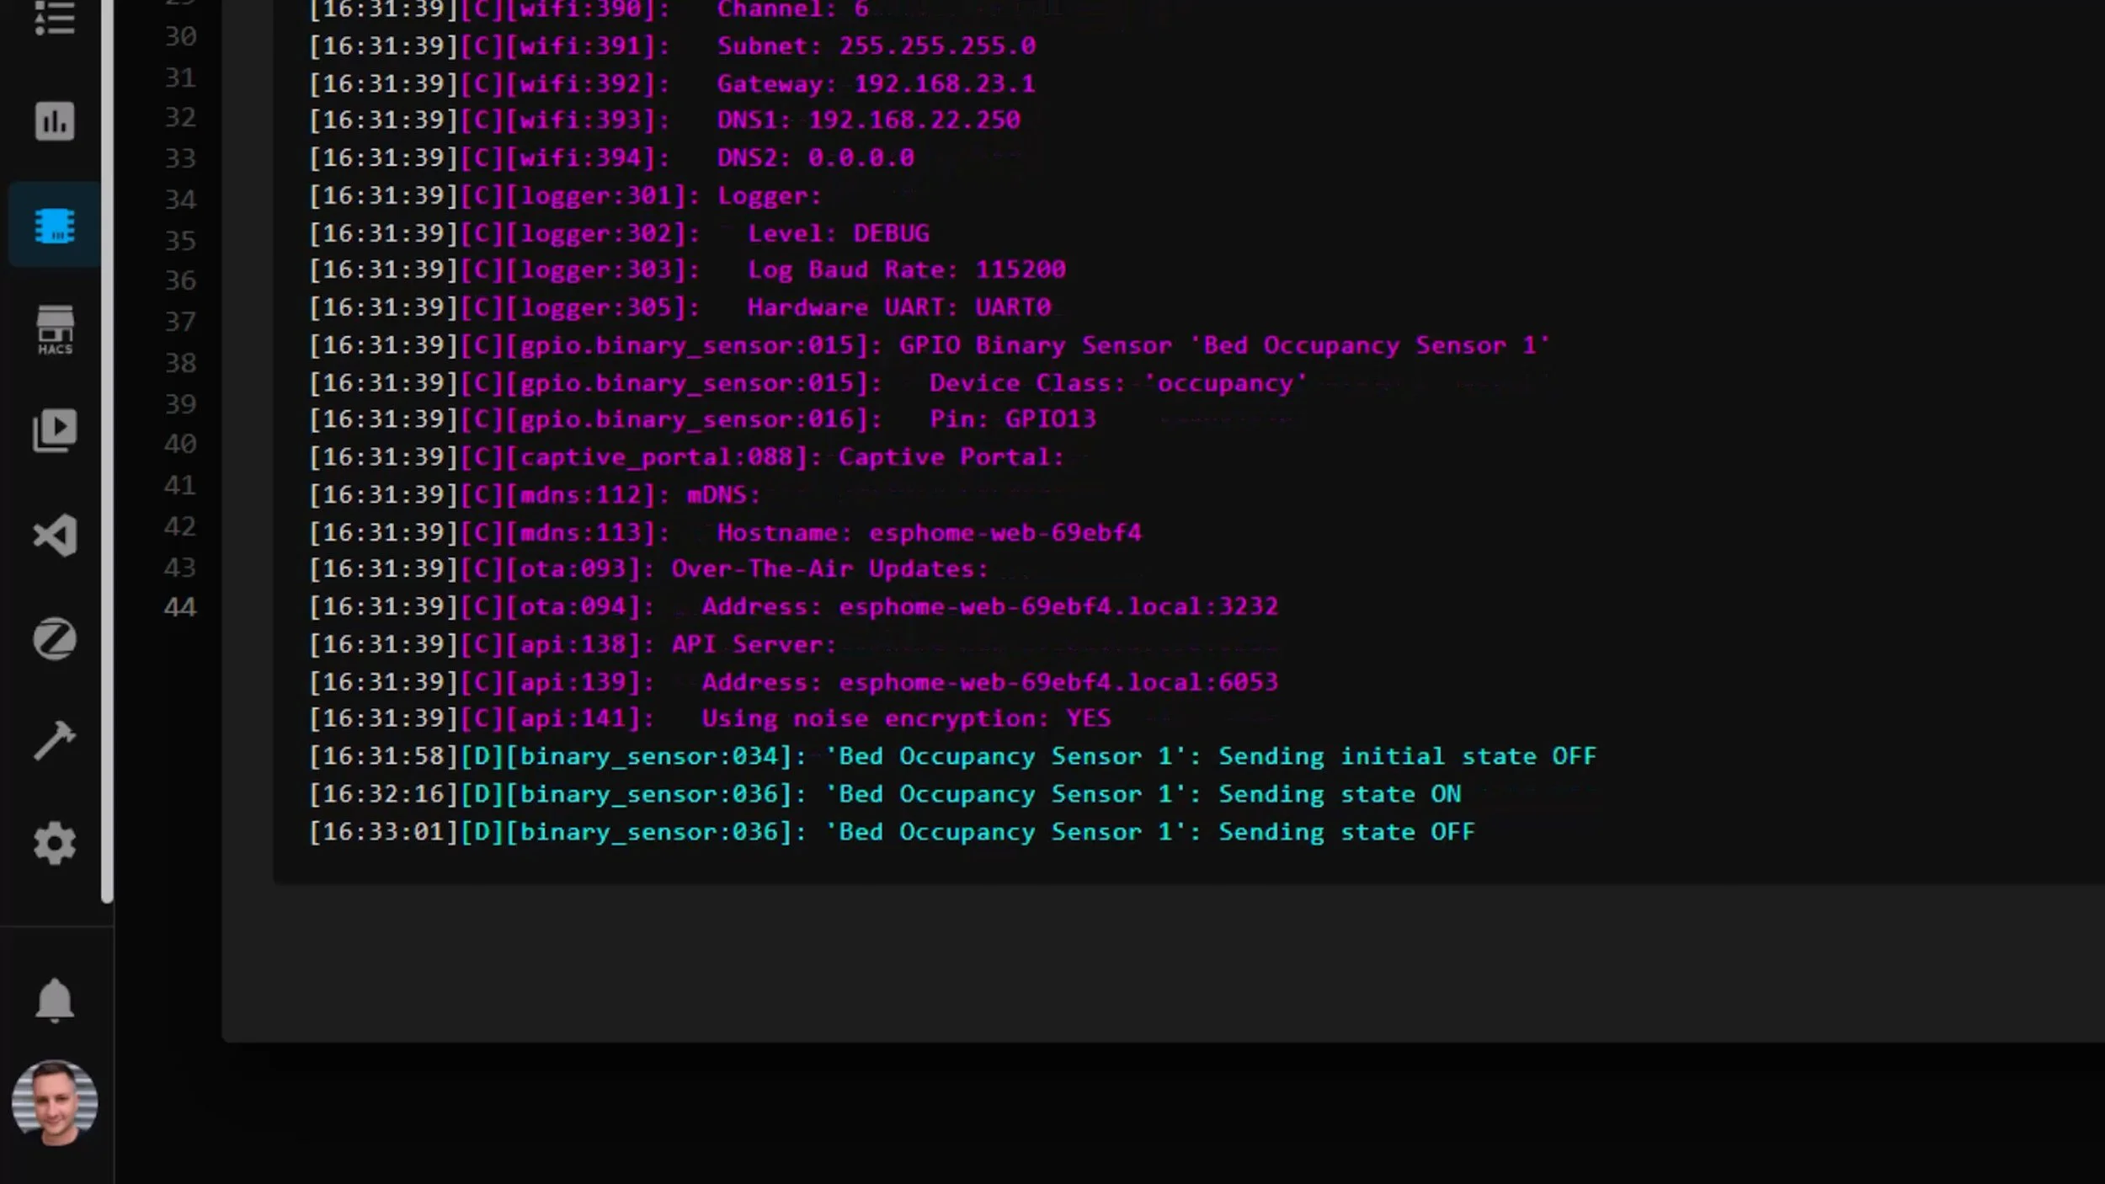Click line number 44 in the gutter
Image resolution: width=2105 pixels, height=1184 pixels.
(x=180, y=607)
